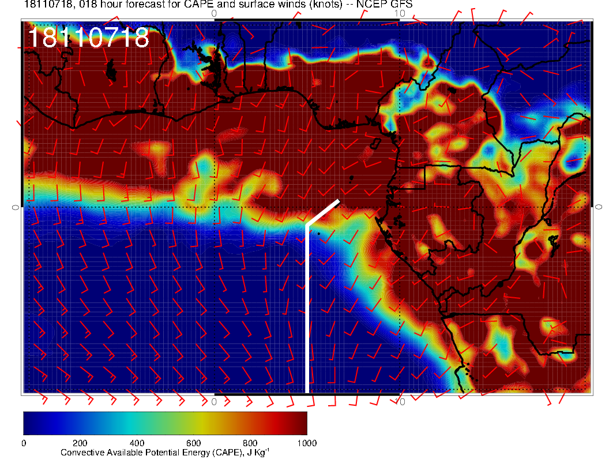The height and width of the screenshot is (471, 609).
Task: Click the "1000" tick label under colorbar
Action: pyautogui.click(x=306, y=443)
